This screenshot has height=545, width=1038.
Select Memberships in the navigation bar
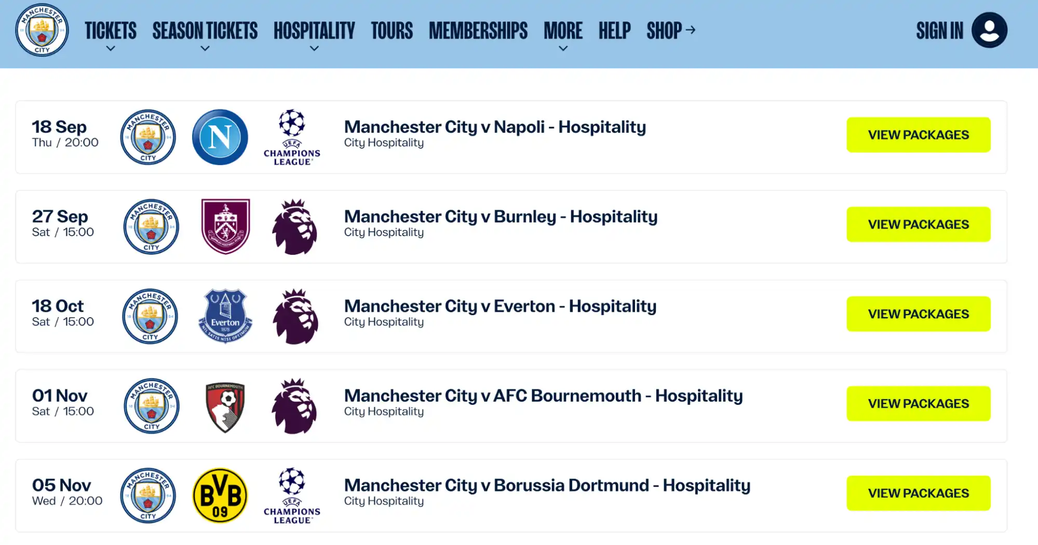click(478, 31)
